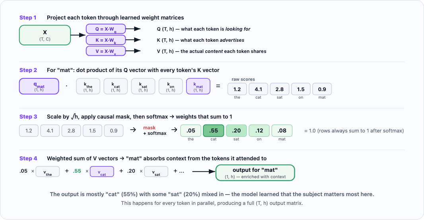Image resolution: width=424 pixels, height=220 pixels.
Task: Select the V = X·Wv projection box
Action: pos(106,51)
